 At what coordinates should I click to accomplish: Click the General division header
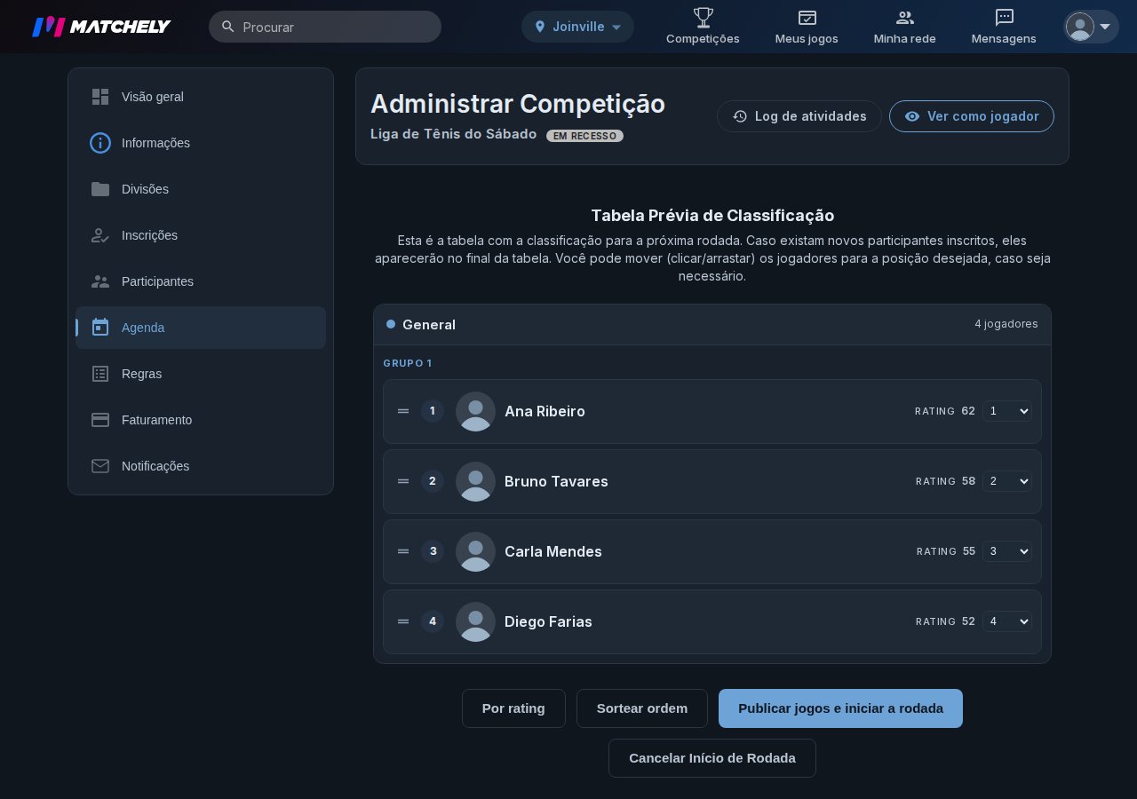click(712, 325)
